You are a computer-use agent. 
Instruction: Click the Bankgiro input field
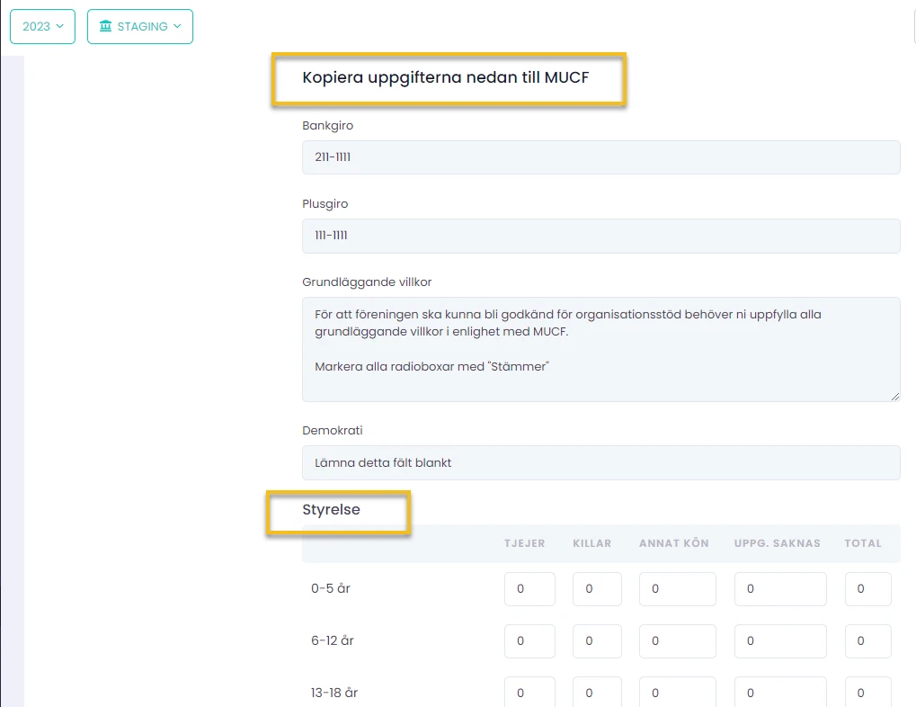coord(600,157)
